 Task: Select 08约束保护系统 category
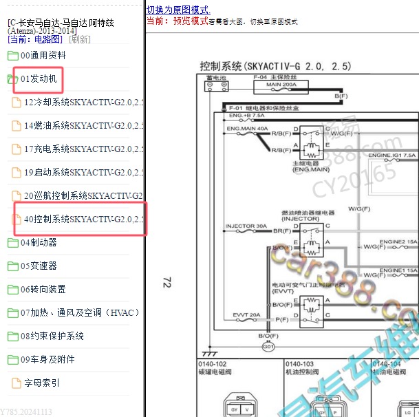(52, 336)
